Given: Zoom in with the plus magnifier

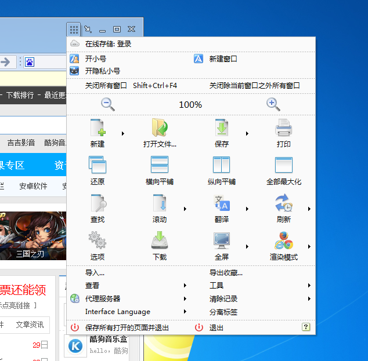Looking at the screenshot, I should point(273,104).
